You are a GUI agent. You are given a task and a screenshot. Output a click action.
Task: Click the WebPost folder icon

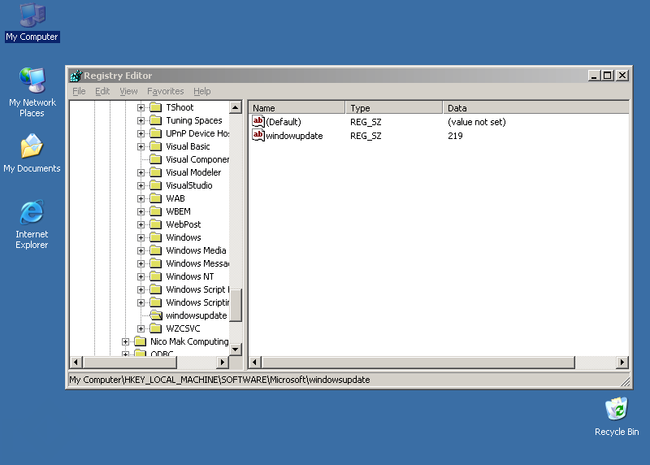pos(156,224)
